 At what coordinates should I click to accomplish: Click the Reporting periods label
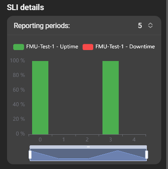(42, 25)
